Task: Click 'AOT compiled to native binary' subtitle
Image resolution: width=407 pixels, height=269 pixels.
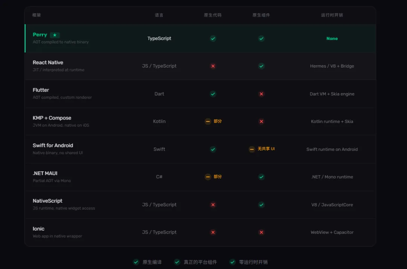Action: point(61,42)
